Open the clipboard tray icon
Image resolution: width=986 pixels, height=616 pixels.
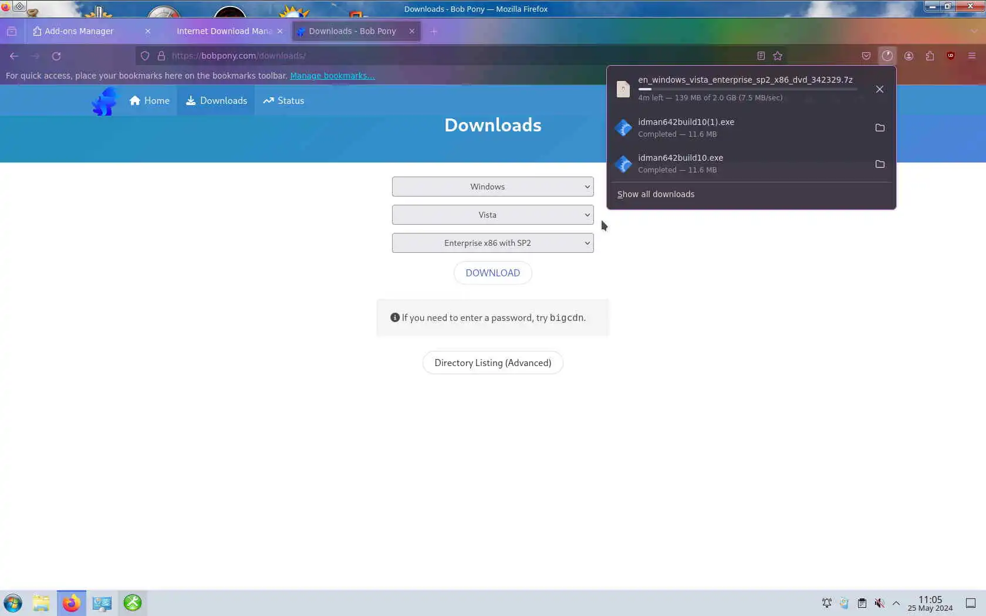(862, 603)
